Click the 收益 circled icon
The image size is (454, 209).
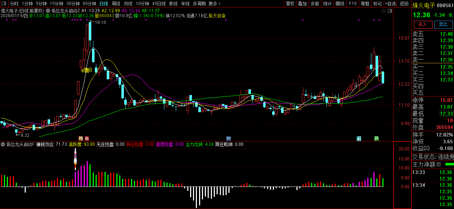[426, 148]
